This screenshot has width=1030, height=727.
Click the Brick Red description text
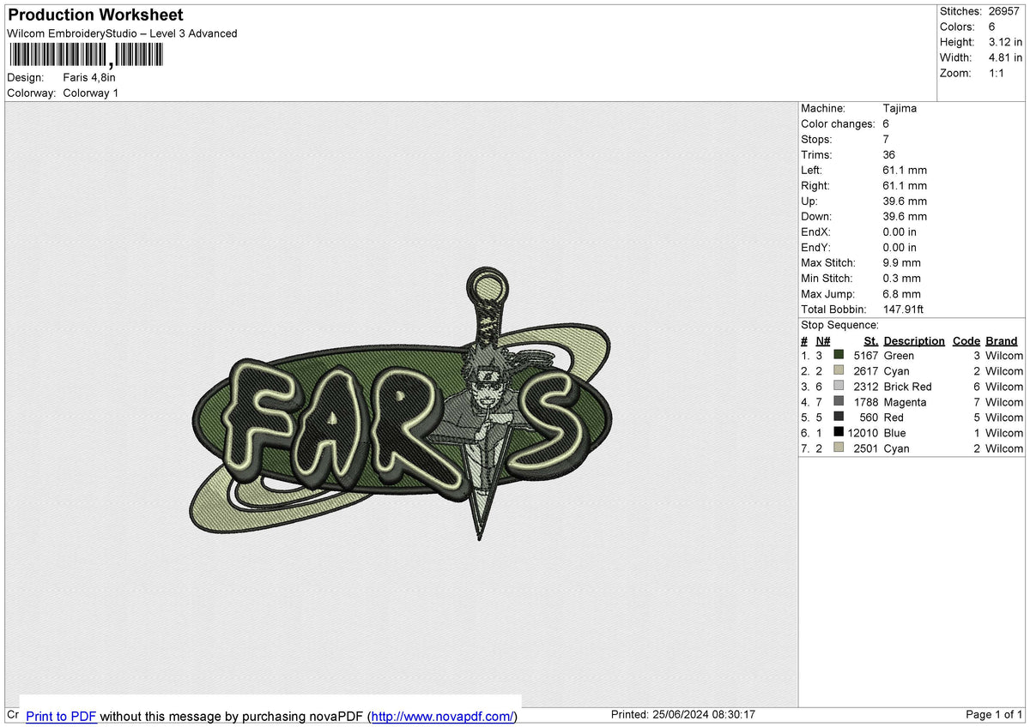(907, 387)
